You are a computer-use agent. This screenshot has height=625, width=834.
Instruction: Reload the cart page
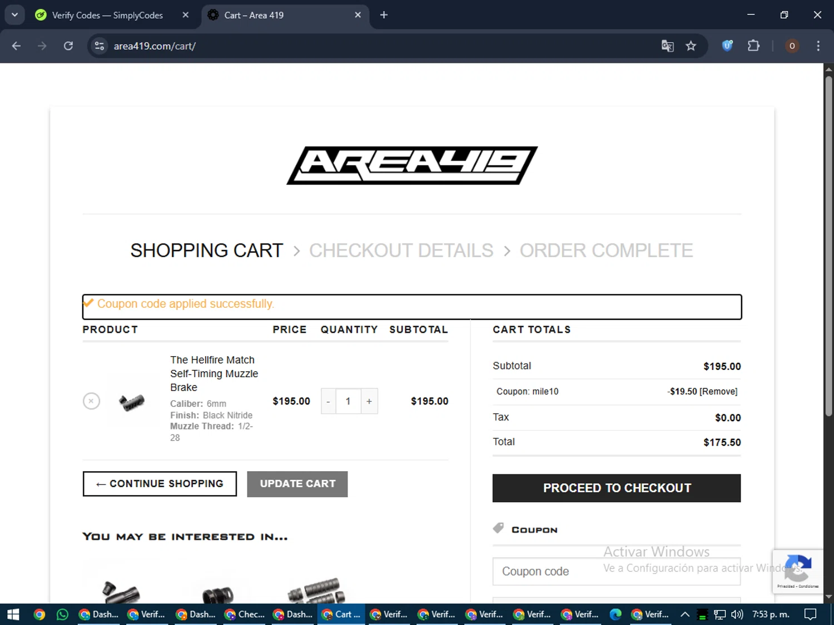click(68, 46)
